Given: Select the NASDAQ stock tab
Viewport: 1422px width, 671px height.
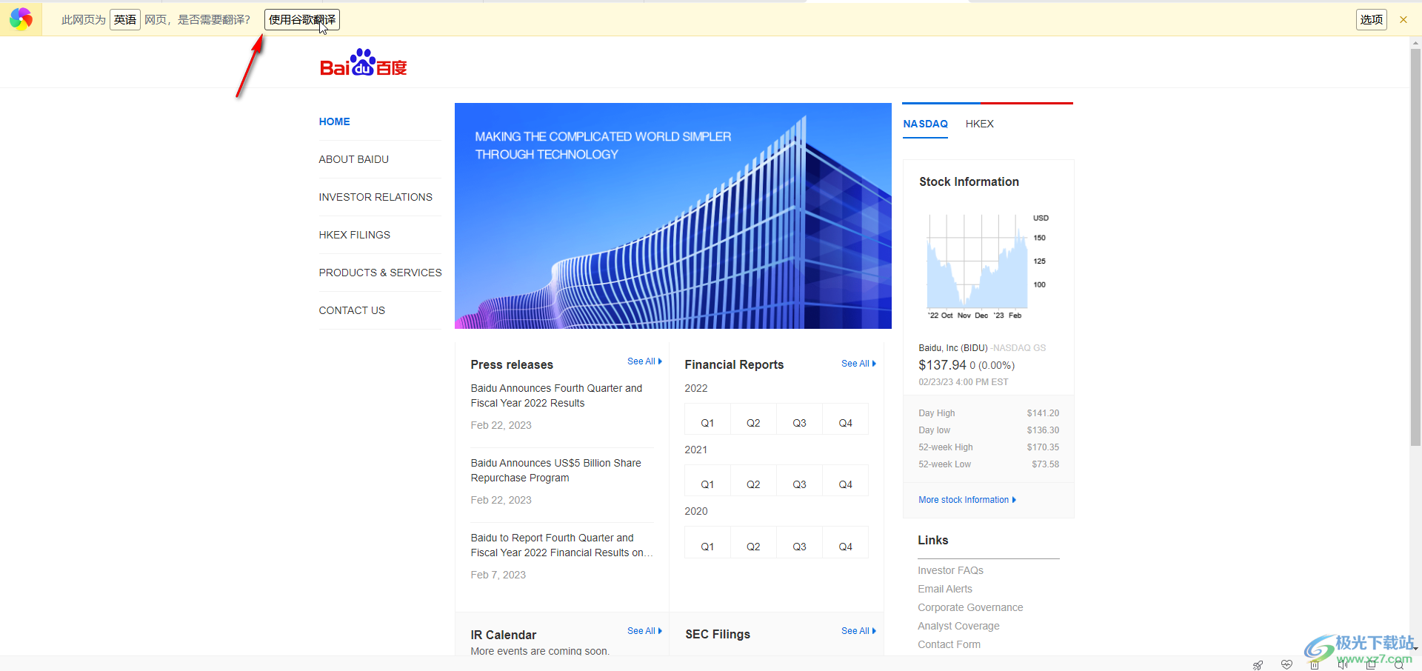Looking at the screenshot, I should pyautogui.click(x=925, y=124).
